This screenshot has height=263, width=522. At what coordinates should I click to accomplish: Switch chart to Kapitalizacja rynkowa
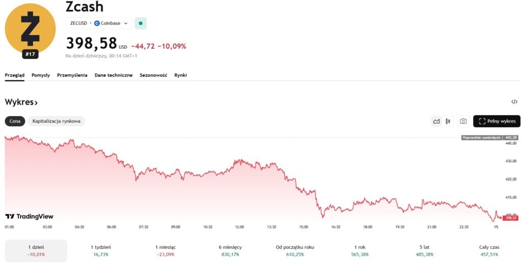[56, 121]
